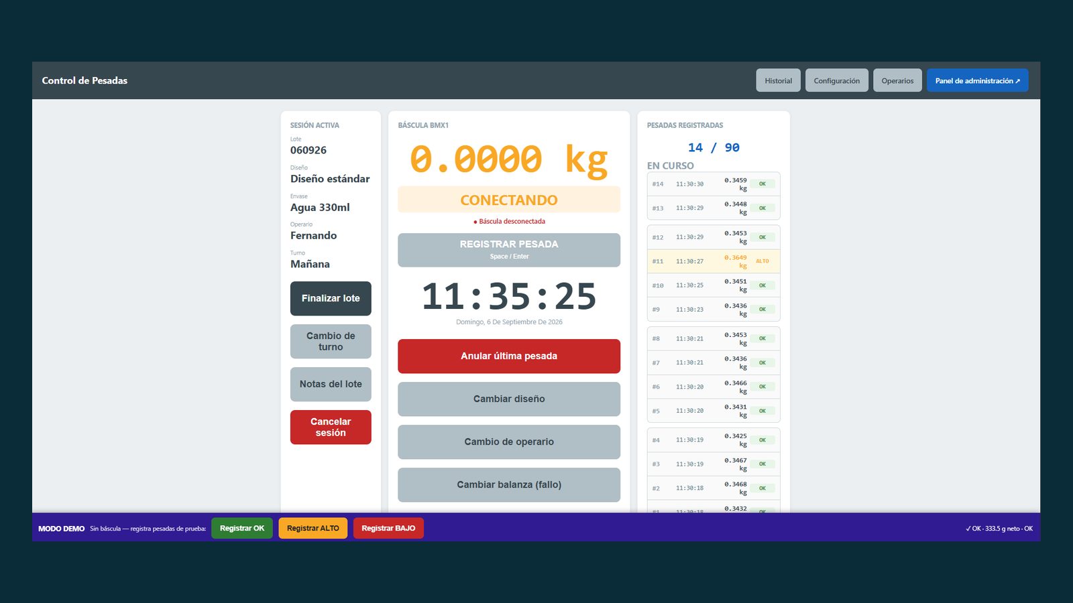This screenshot has height=603, width=1073.
Task: Click the REGISTRAR PESADA button
Action: [x=509, y=250]
